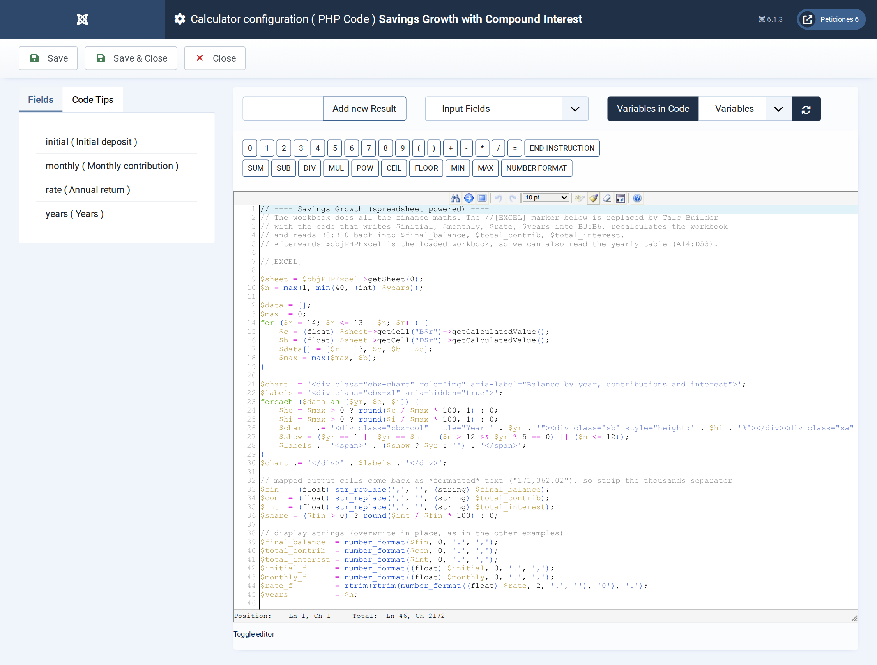877x665 pixels.
Task: Insert MAX function
Action: pos(485,168)
